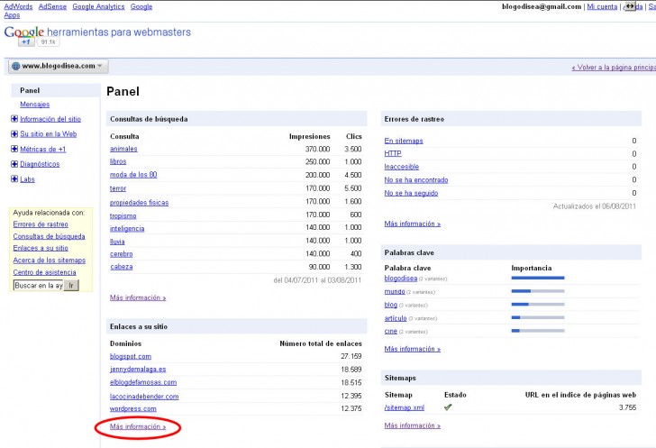Expand the Diagnósticos sidebar section
The width and height of the screenshot is (656, 448).
click(14, 164)
